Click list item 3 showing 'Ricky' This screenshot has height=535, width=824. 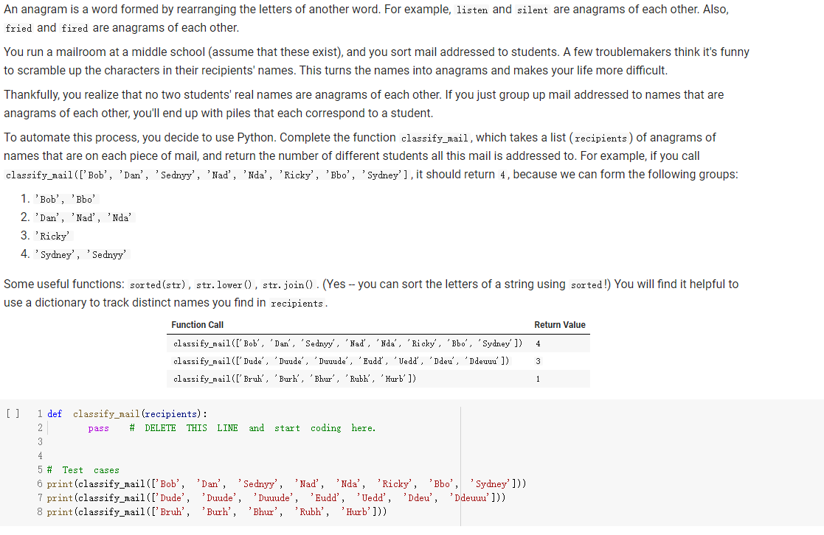(x=51, y=236)
